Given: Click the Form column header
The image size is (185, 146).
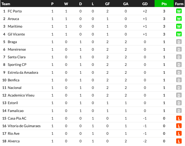Looking at the screenshot, I should click(x=179, y=4).
